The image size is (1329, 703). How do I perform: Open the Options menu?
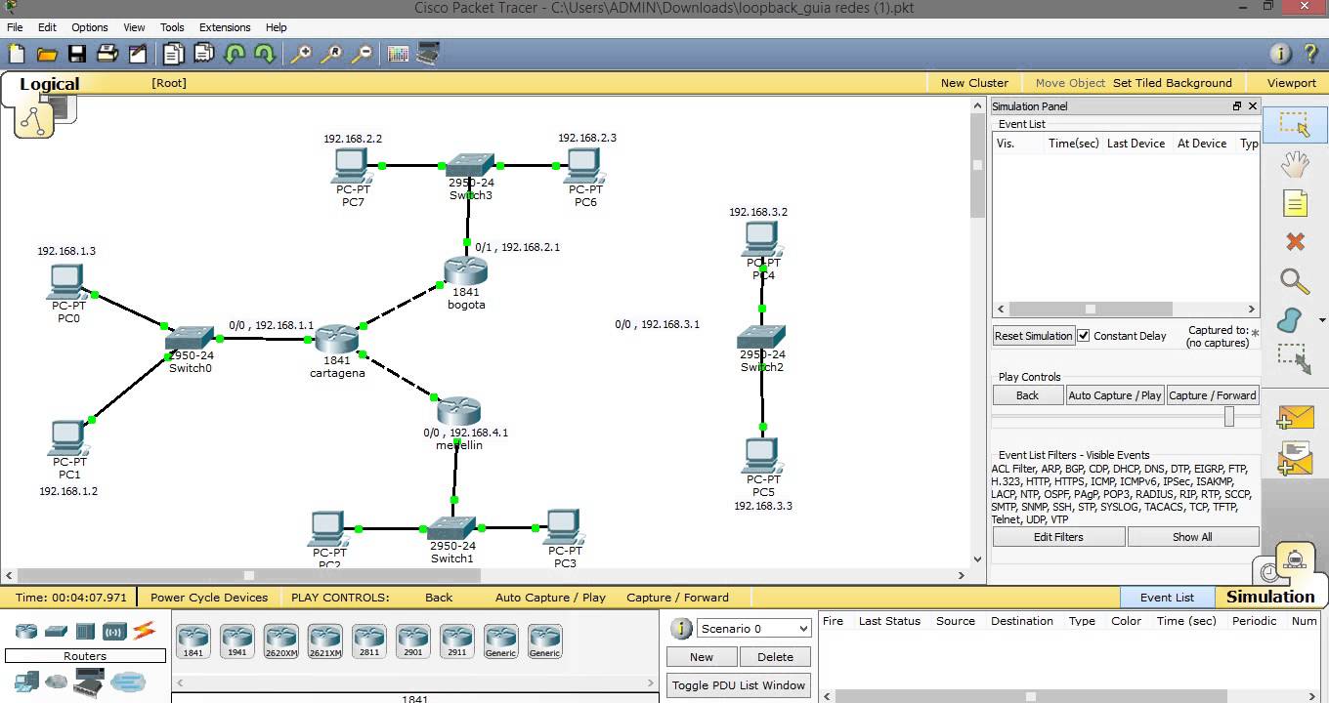(x=90, y=27)
